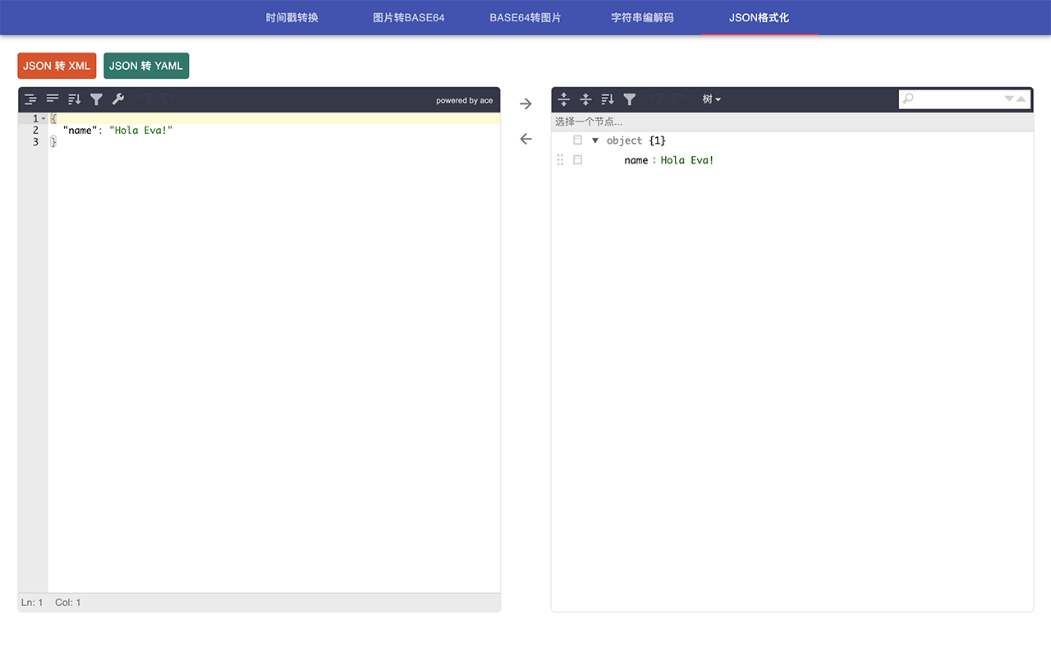Viewport: 1051px width, 657px height.
Task: Open sort options in the code editor
Action: (x=75, y=99)
